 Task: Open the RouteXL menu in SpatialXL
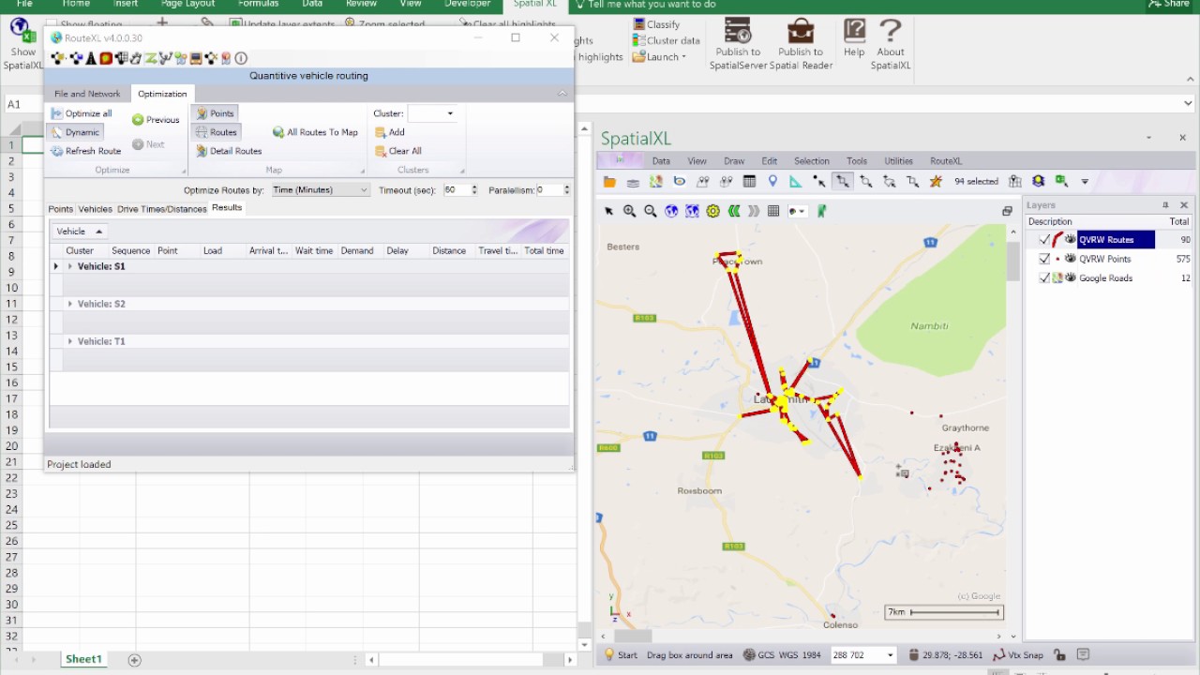point(946,161)
